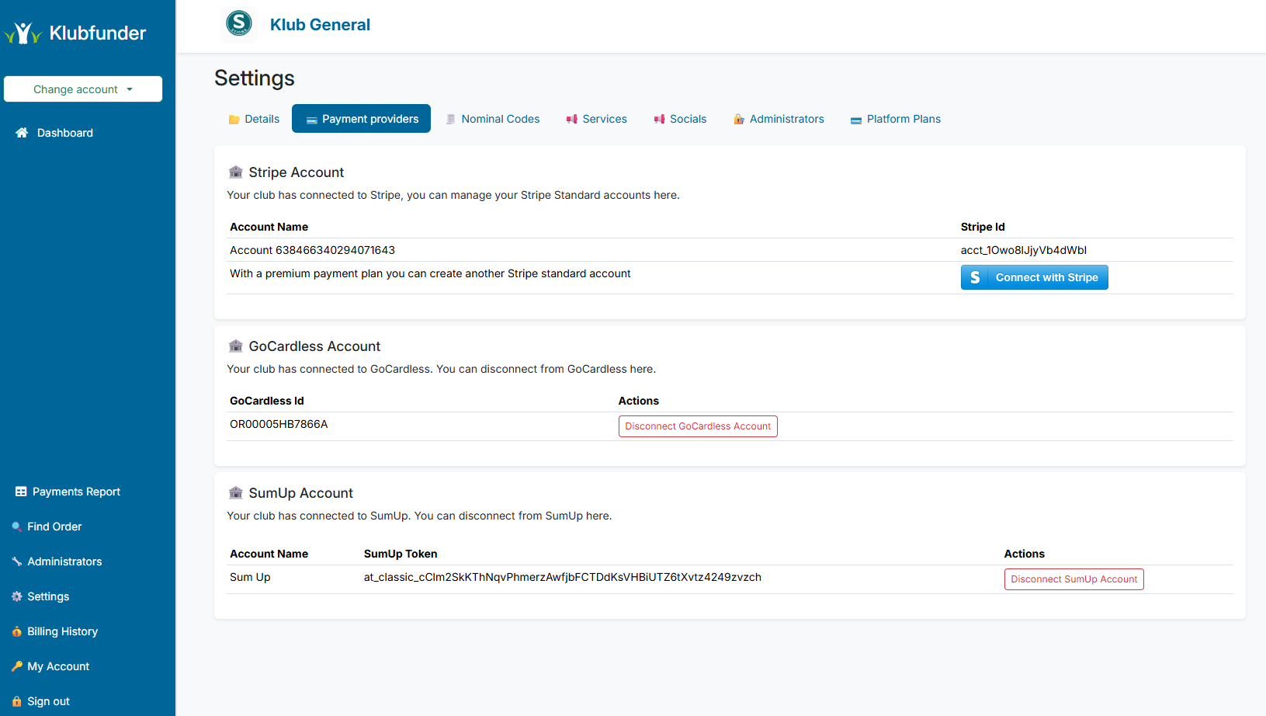Image resolution: width=1266 pixels, height=716 pixels.
Task: Select the Administrators wrench icon in sidebar
Action: [x=16, y=561]
